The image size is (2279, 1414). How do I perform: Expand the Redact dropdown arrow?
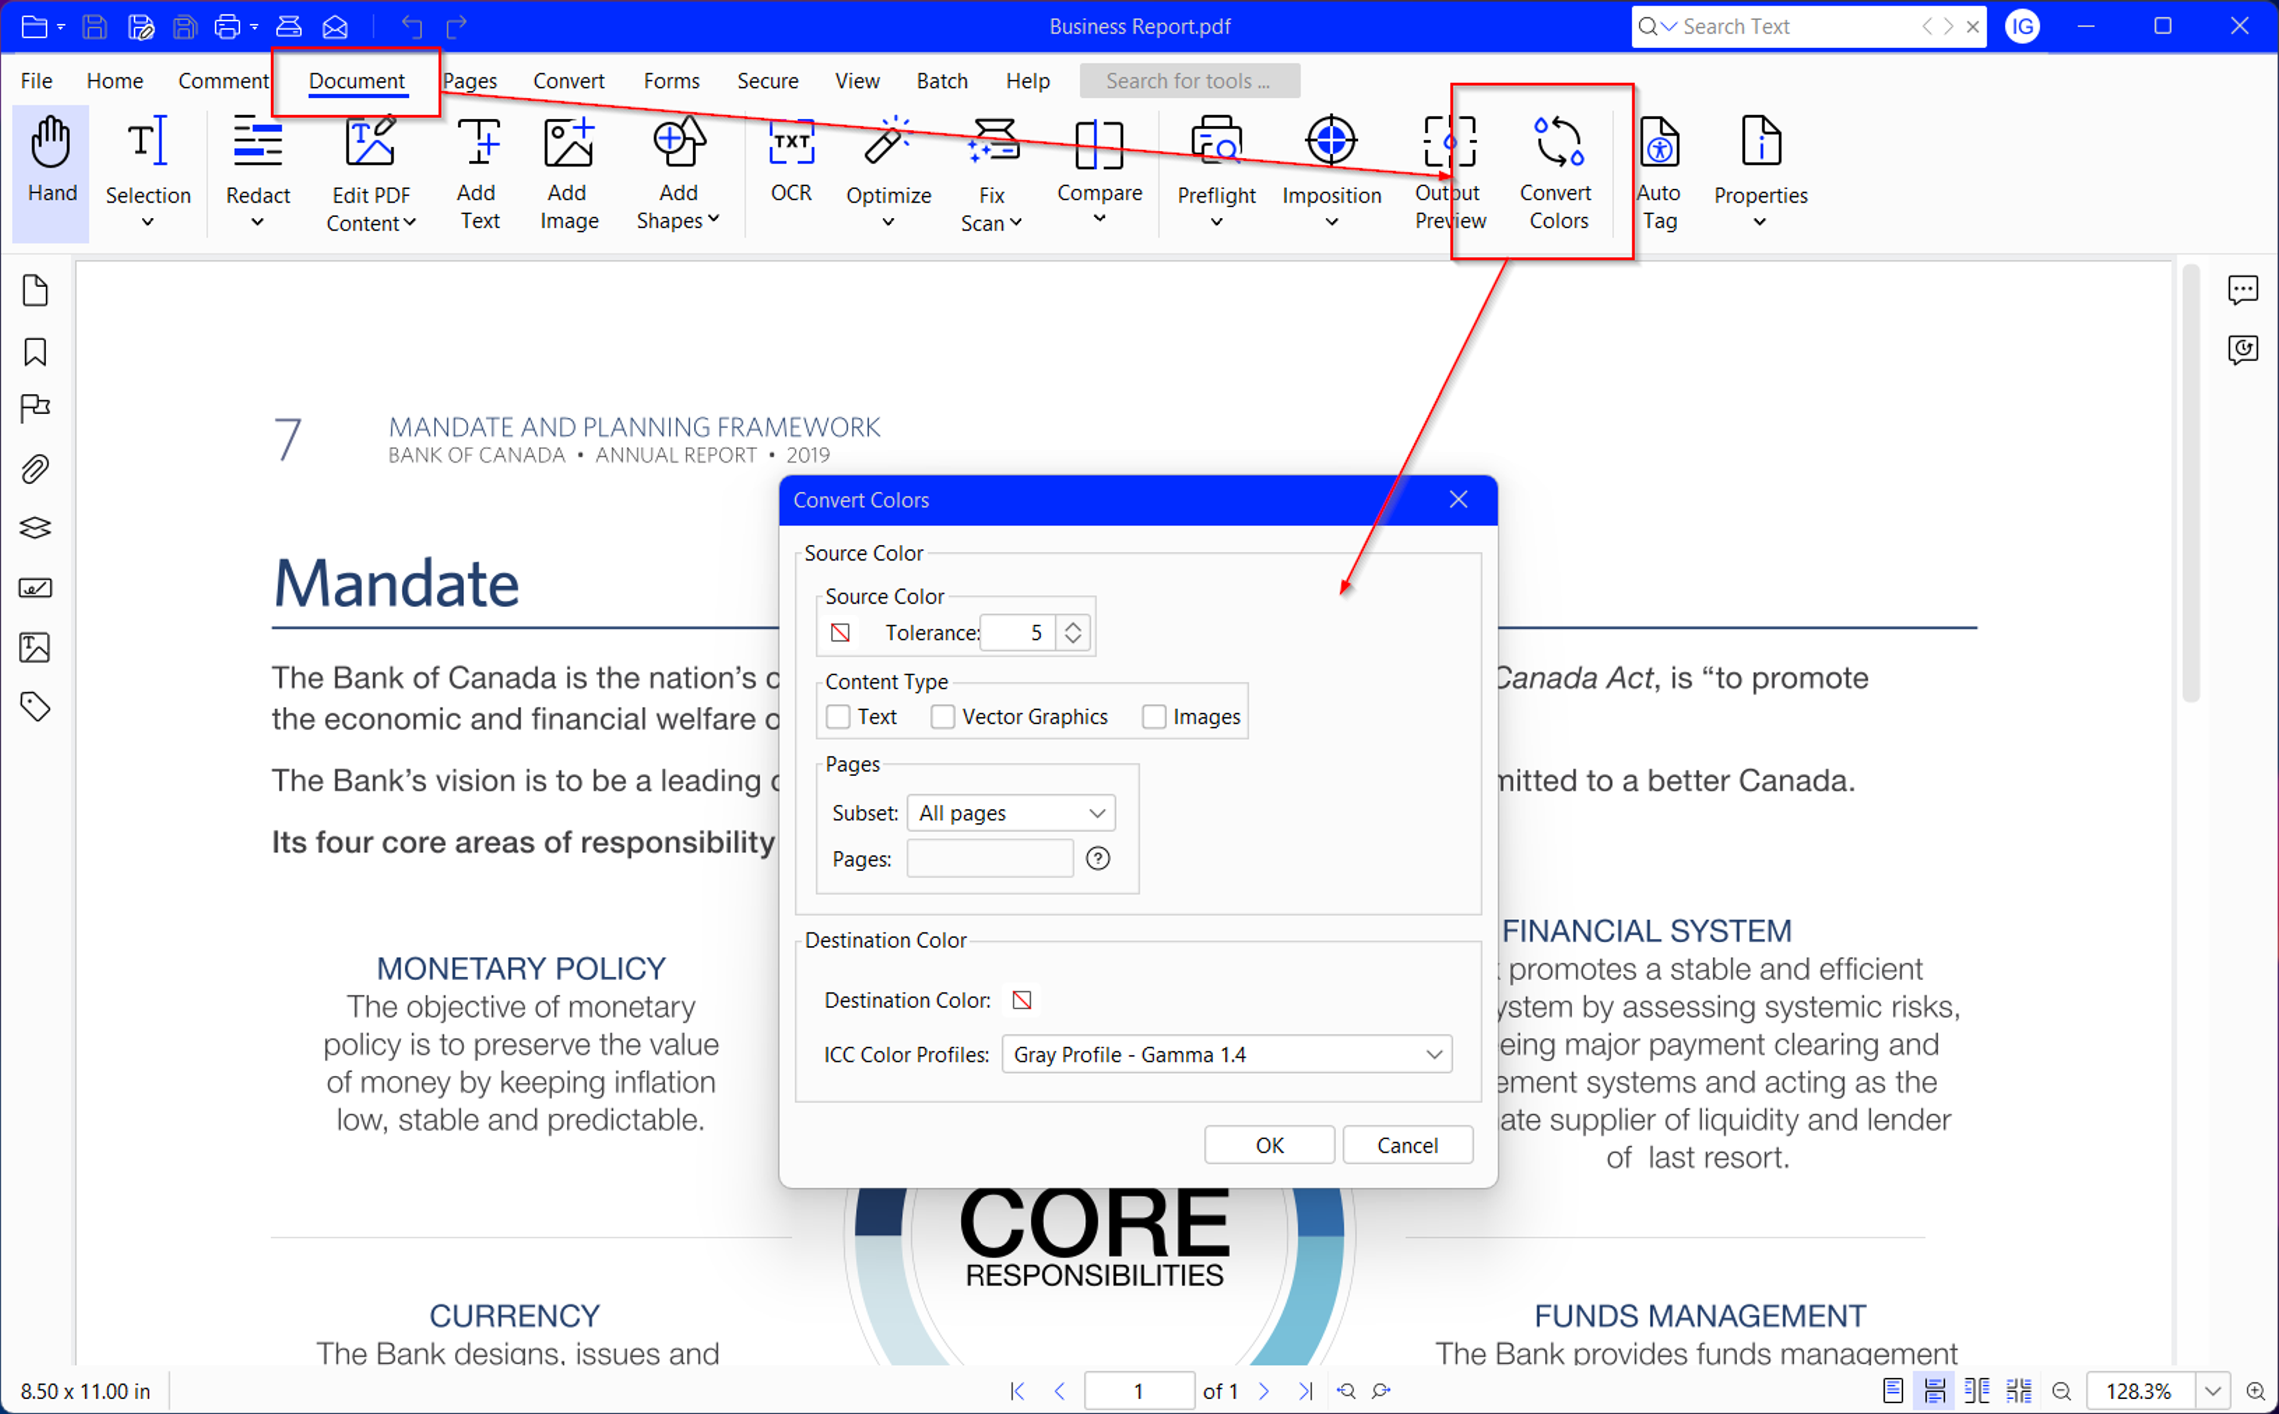258,223
